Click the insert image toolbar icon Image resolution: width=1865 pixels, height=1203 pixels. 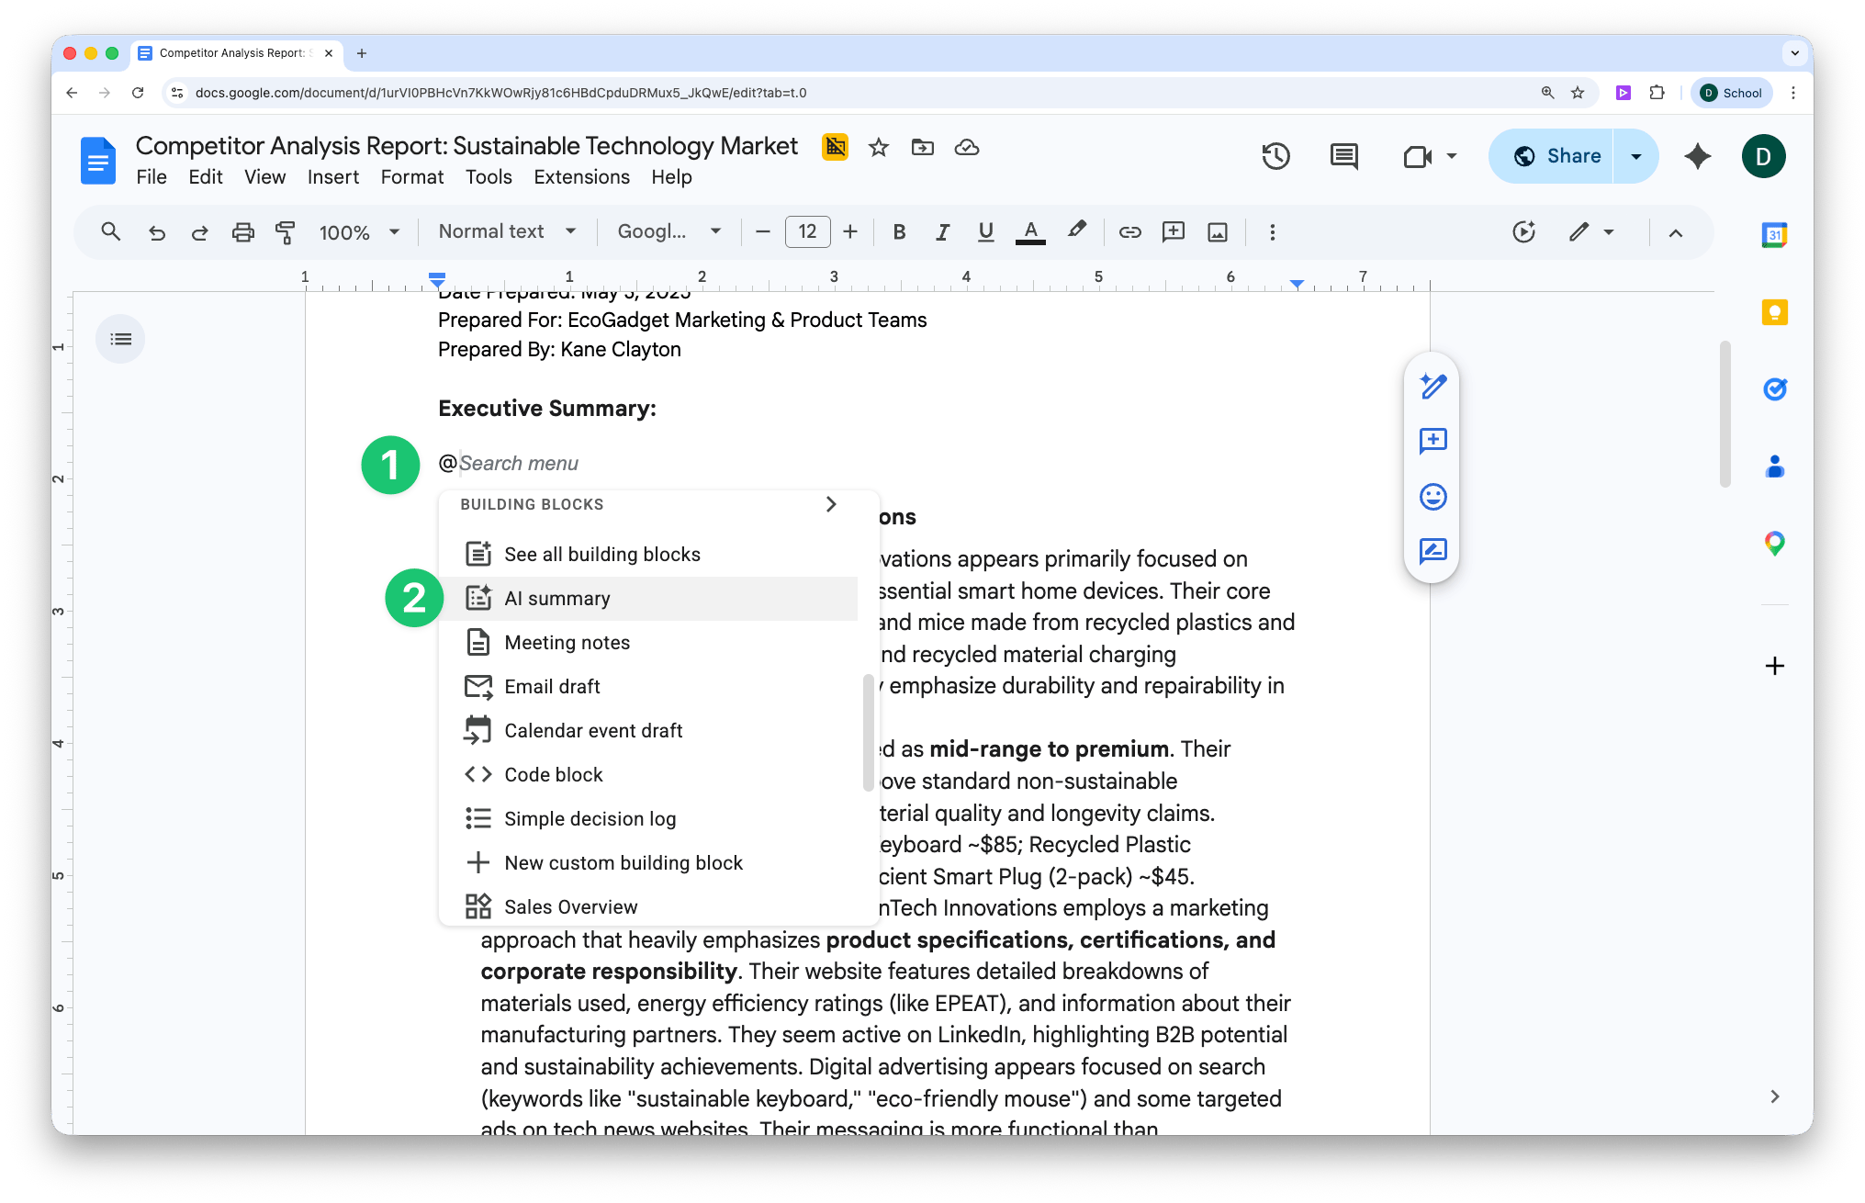[1218, 232]
